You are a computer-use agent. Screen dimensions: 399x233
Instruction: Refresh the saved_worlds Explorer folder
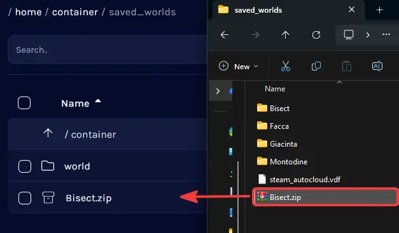coord(316,35)
